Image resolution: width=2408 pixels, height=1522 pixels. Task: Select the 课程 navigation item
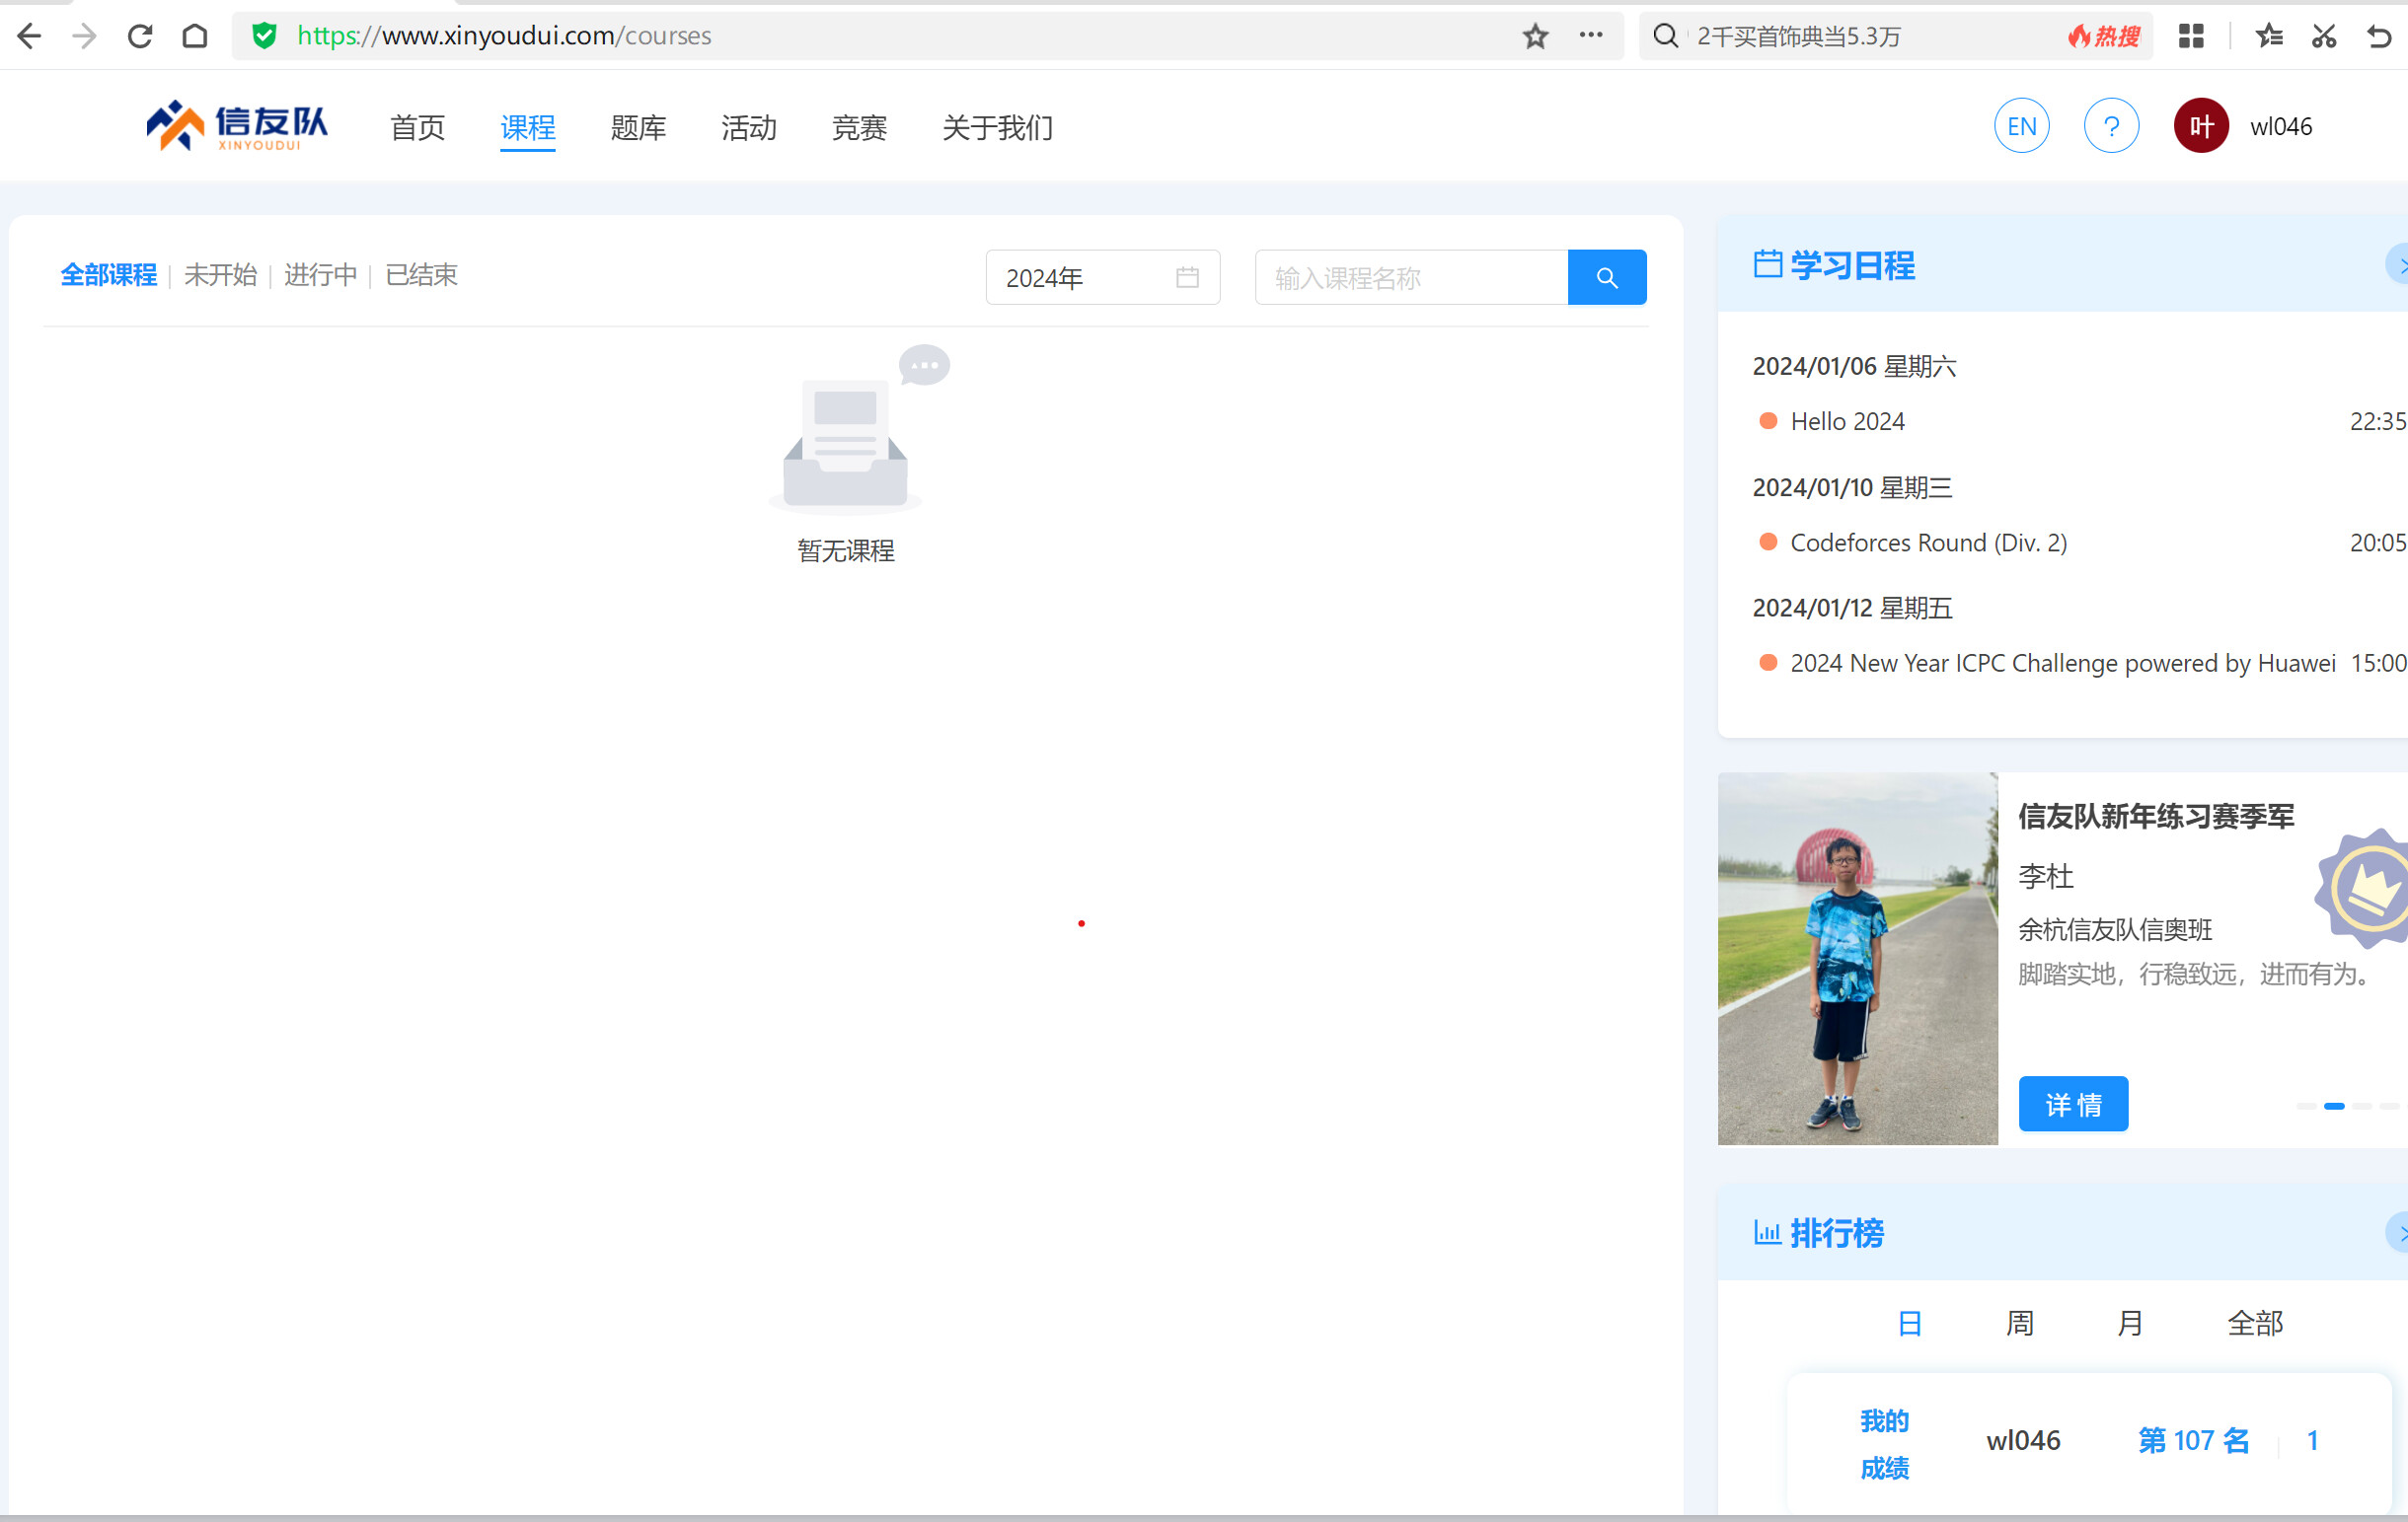(x=527, y=128)
